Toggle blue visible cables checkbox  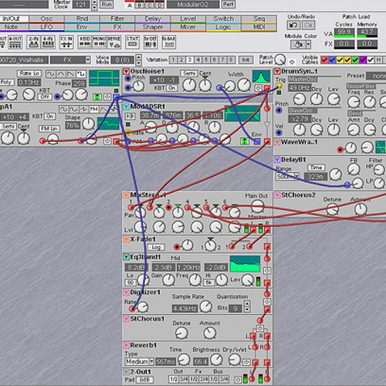[x=332, y=60]
